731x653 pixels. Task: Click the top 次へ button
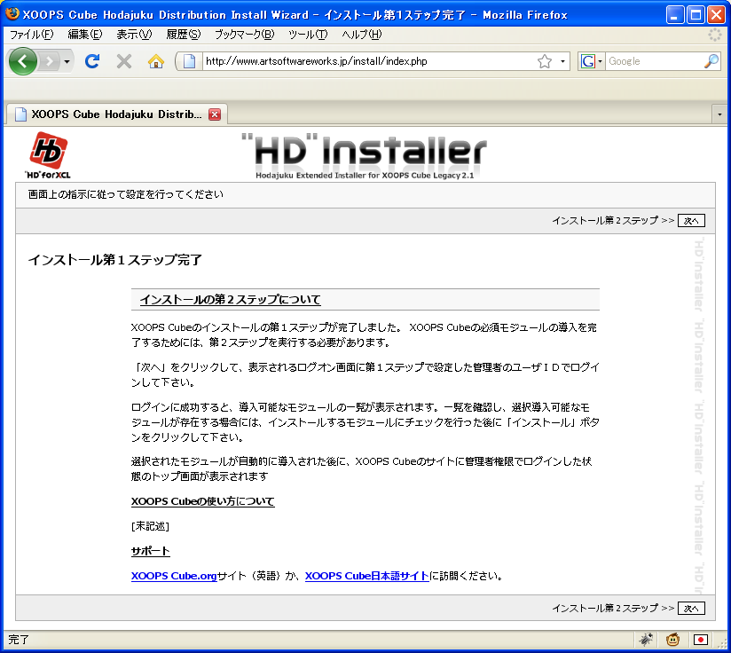pyautogui.click(x=691, y=221)
